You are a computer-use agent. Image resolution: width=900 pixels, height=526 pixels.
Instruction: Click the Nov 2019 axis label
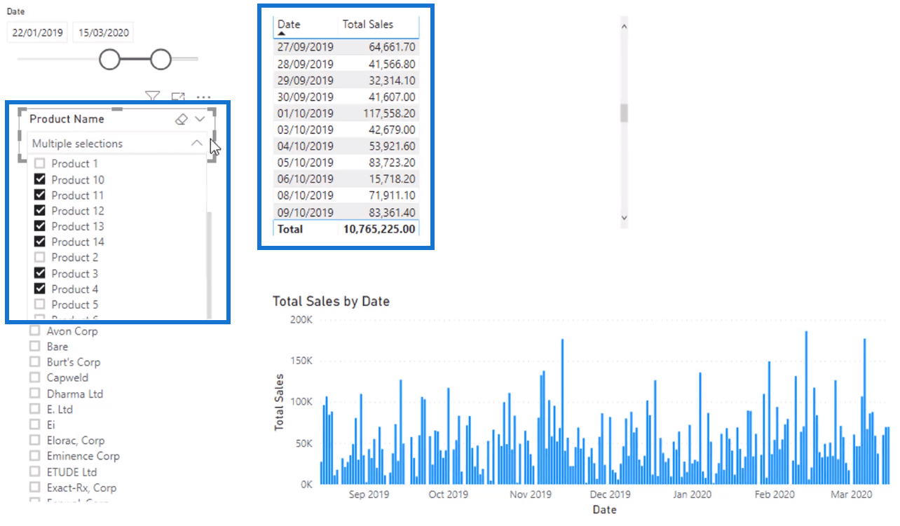(531, 494)
